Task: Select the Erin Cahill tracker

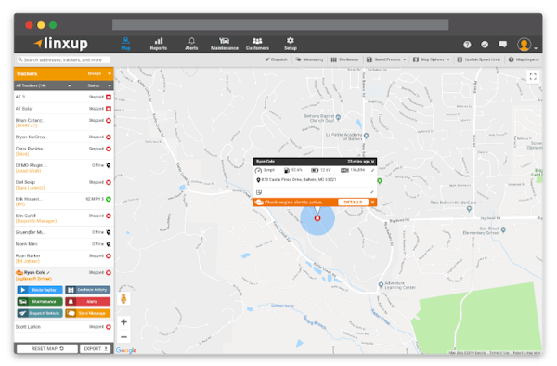Action: pyautogui.click(x=64, y=217)
